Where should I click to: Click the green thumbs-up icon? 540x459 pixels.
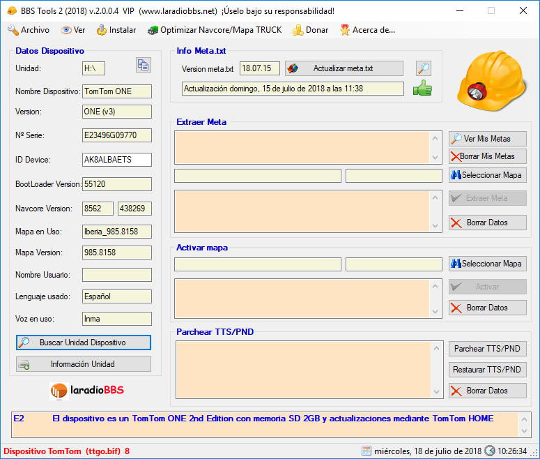click(x=422, y=88)
